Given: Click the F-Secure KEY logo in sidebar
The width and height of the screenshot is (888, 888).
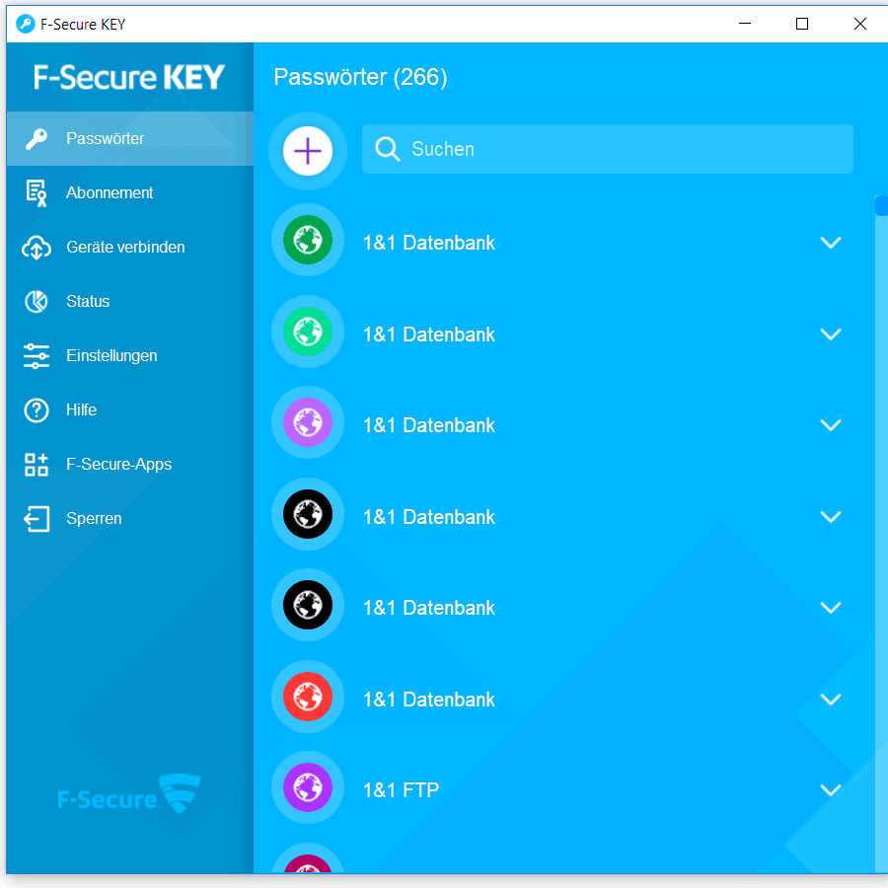Looking at the screenshot, I should pos(129,77).
